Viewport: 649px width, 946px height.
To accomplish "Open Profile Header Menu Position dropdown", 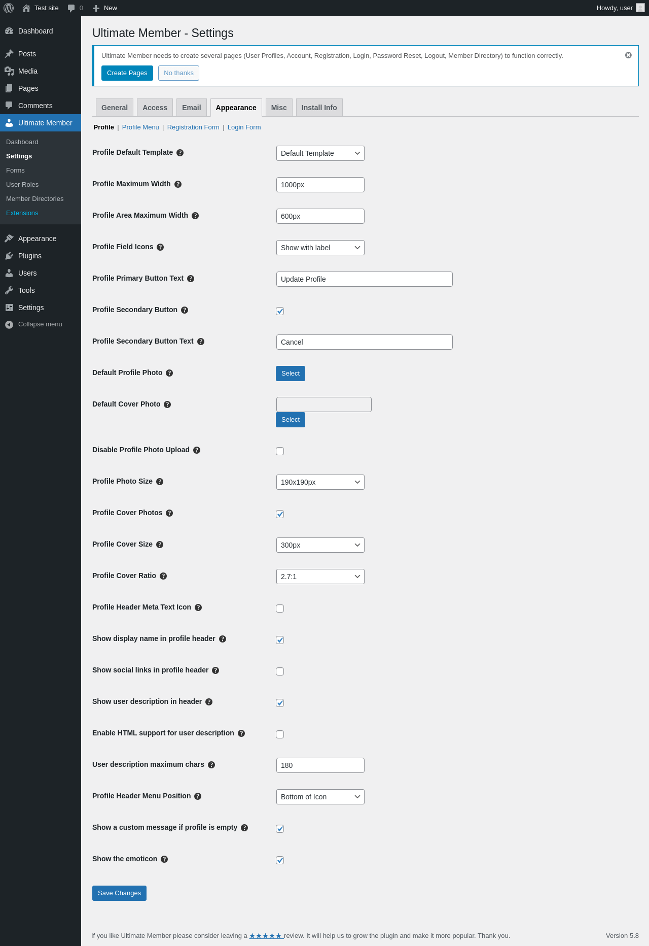I will click(320, 797).
